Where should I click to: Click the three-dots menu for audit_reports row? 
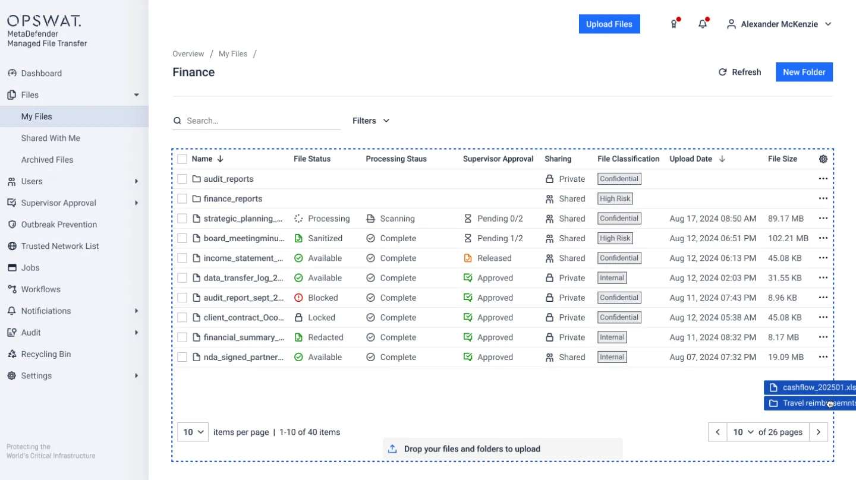pos(823,179)
